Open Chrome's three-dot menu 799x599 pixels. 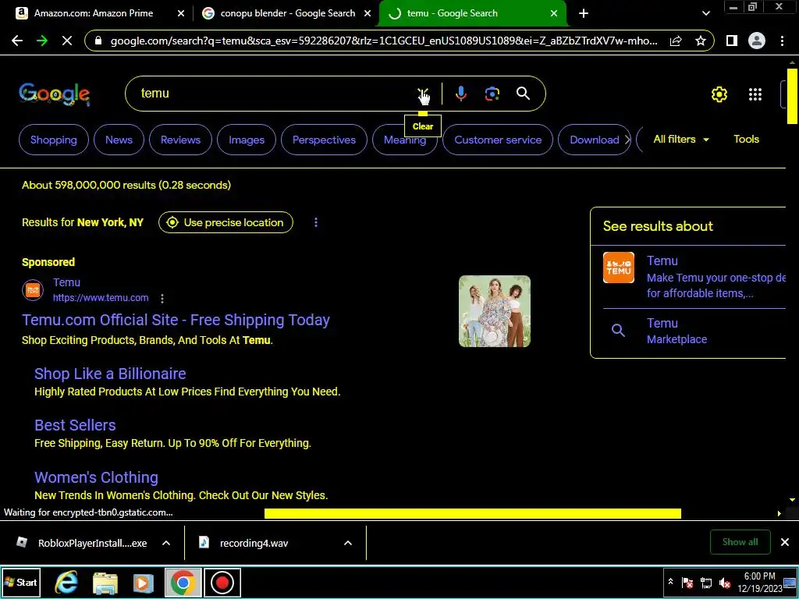pyautogui.click(x=782, y=41)
